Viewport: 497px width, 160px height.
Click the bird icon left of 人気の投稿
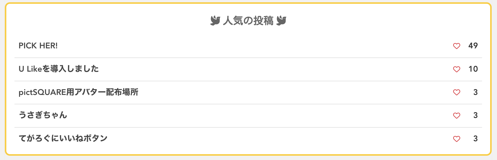(x=215, y=21)
